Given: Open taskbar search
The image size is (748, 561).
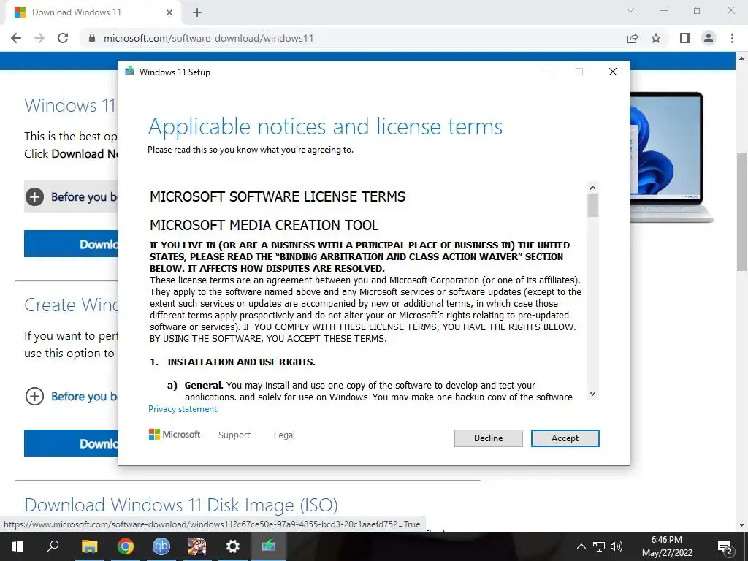Looking at the screenshot, I should 53,546.
